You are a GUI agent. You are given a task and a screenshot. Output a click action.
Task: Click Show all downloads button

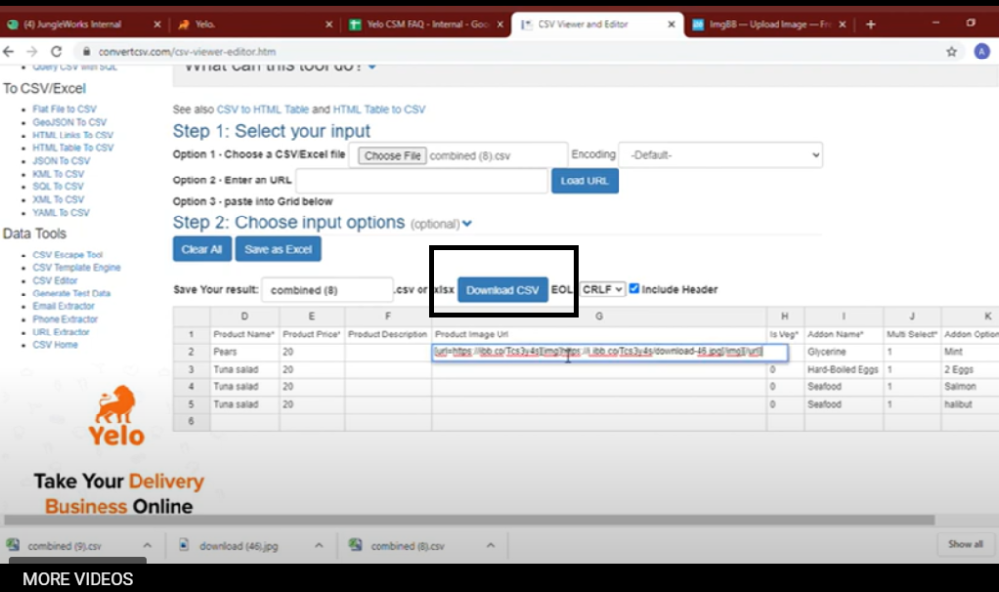tap(965, 544)
